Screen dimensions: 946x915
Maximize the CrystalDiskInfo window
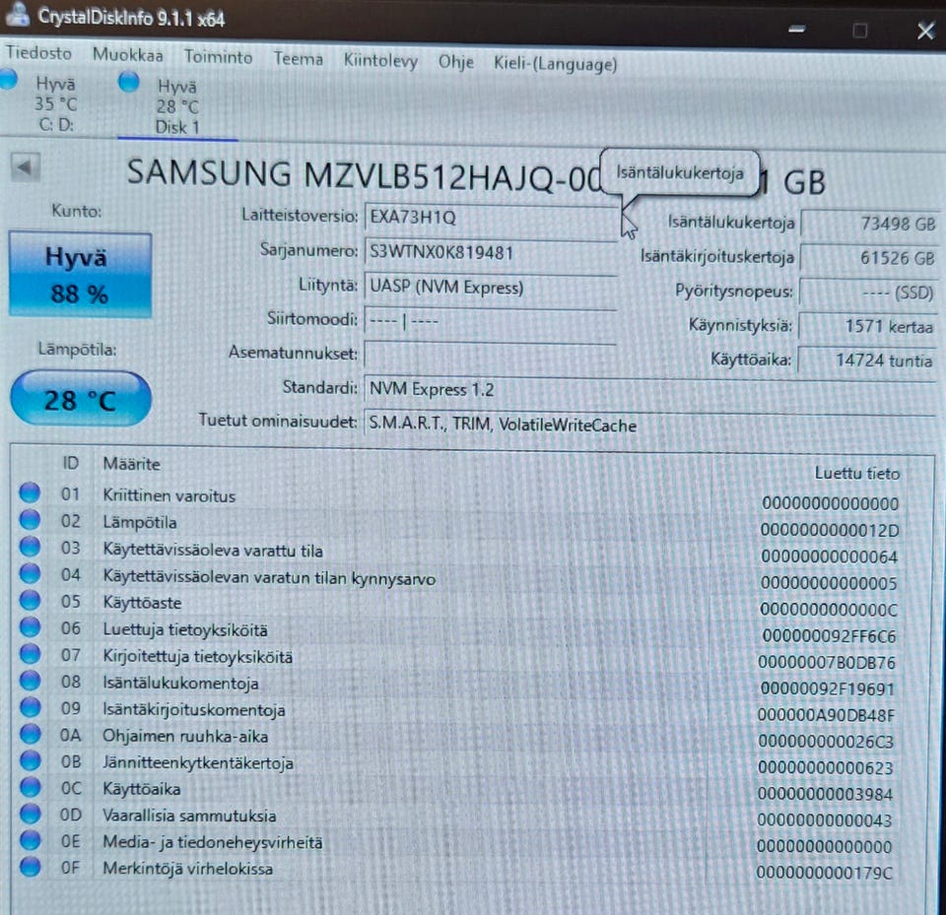click(861, 30)
